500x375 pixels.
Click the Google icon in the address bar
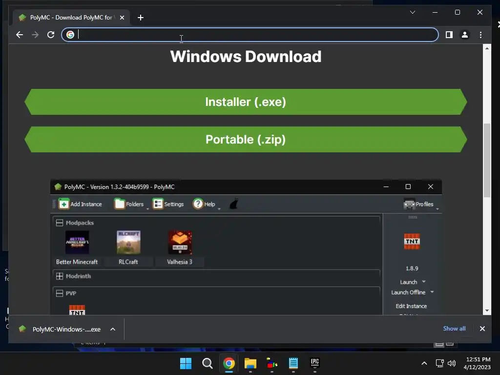tap(70, 35)
